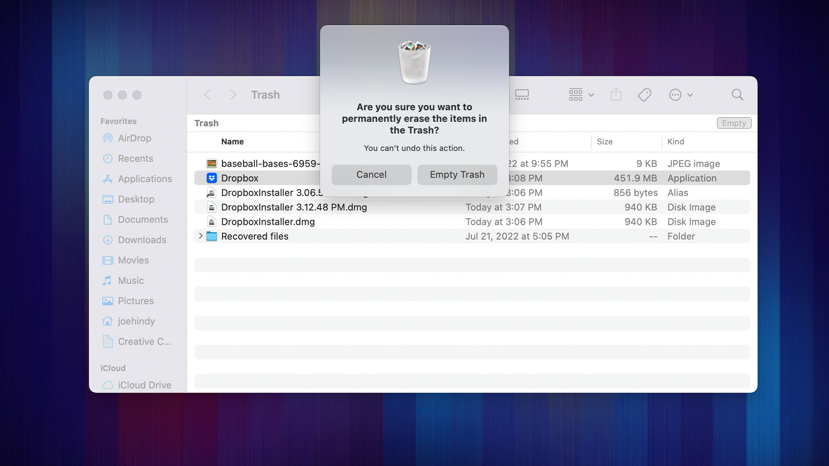The height and width of the screenshot is (466, 829).
Task: Click the Empty Trash button
Action: pyautogui.click(x=457, y=174)
